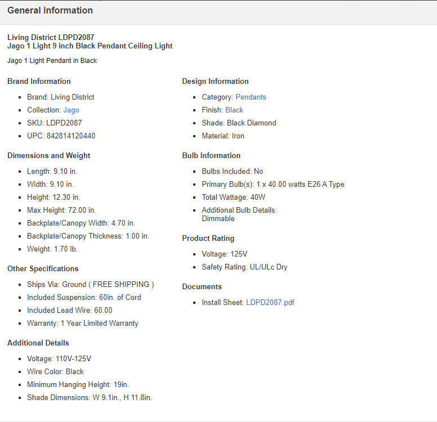Click the product title Jago 1 Light 9 inch
The image size is (437, 422).
tap(90, 46)
